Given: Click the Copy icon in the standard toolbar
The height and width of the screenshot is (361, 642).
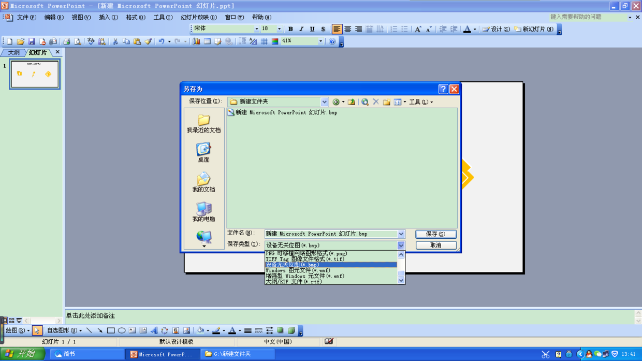Looking at the screenshot, I should coord(126,41).
